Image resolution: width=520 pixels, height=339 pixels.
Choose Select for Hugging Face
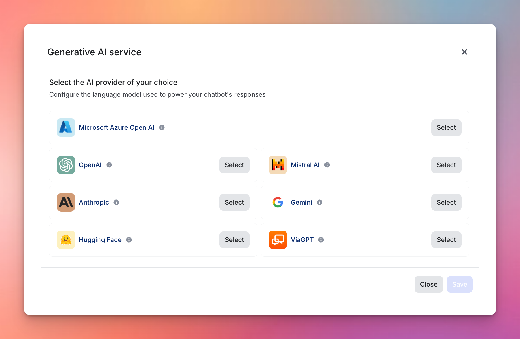234,240
